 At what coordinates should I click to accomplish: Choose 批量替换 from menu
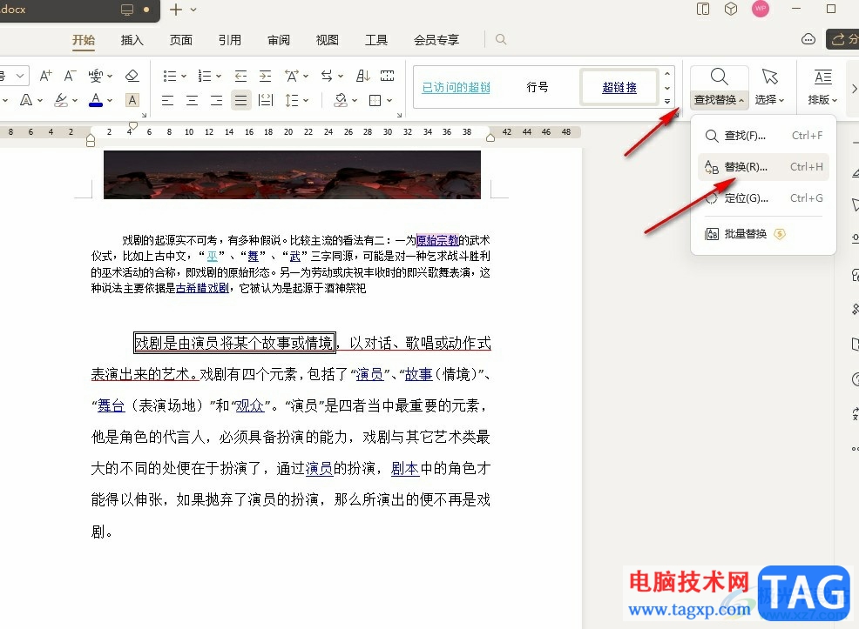tap(764, 234)
